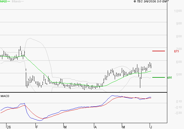Click the green support line marker

158,77
